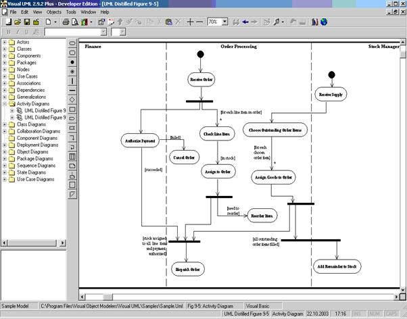The image size is (407, 319).
Task: Expand the State Diagrams folder node
Action: [x=5, y=172]
